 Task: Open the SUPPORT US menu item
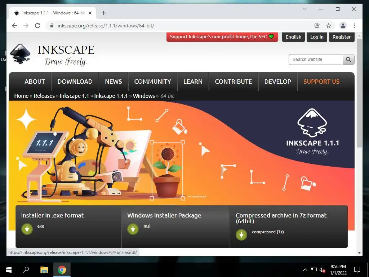click(x=321, y=82)
